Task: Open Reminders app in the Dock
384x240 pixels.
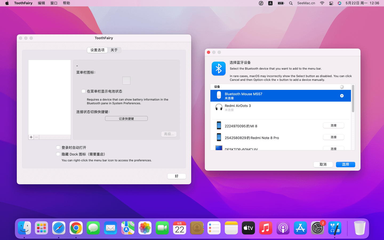Action: point(214,228)
